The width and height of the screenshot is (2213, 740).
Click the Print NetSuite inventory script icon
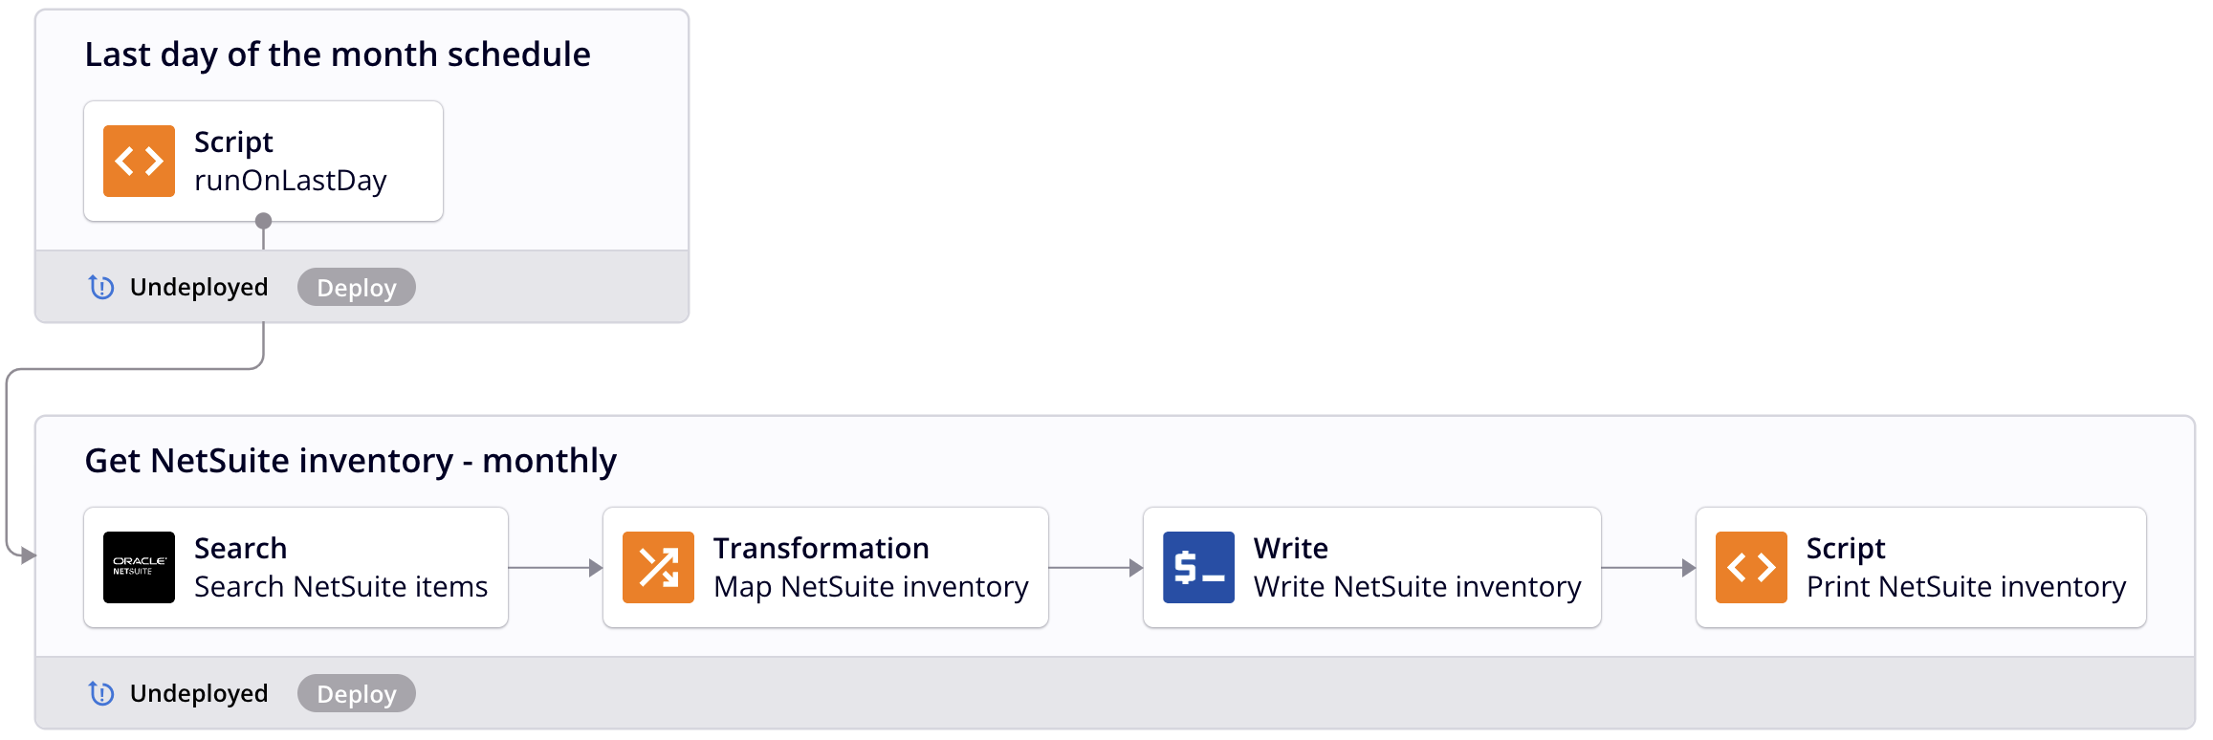pyautogui.click(x=1751, y=567)
